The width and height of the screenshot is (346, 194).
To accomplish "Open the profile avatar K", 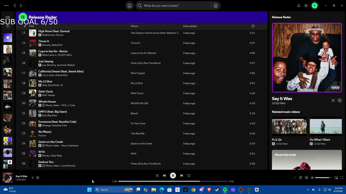I will (x=315, y=6).
